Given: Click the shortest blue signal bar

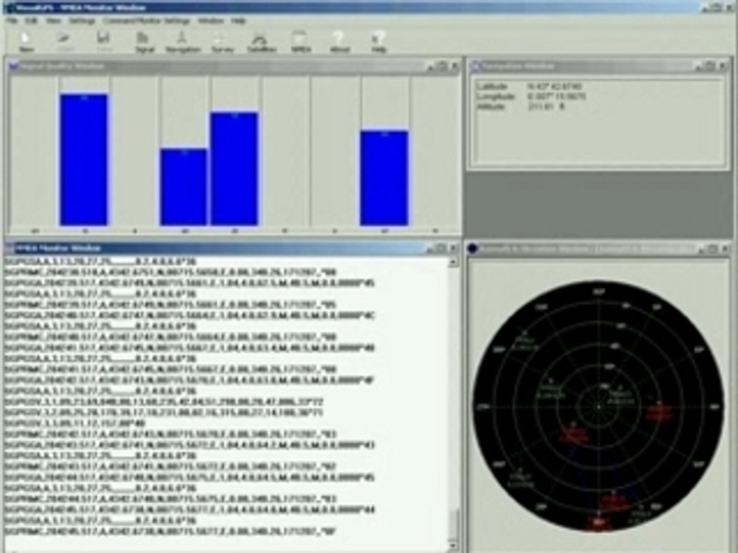Looking at the screenshot, I should click(x=183, y=187).
